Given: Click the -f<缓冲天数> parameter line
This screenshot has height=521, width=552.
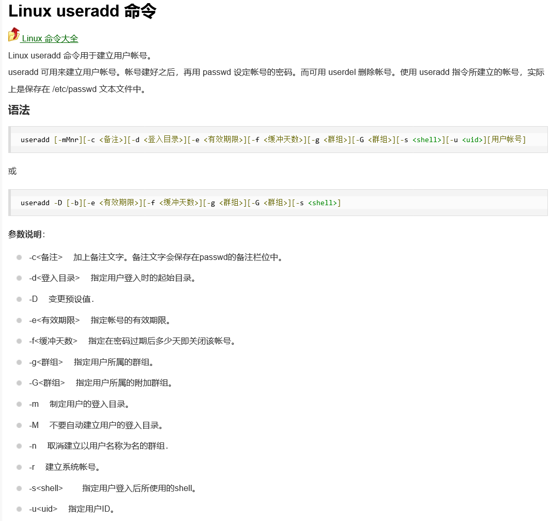Looking at the screenshot, I should pyautogui.click(x=132, y=341).
